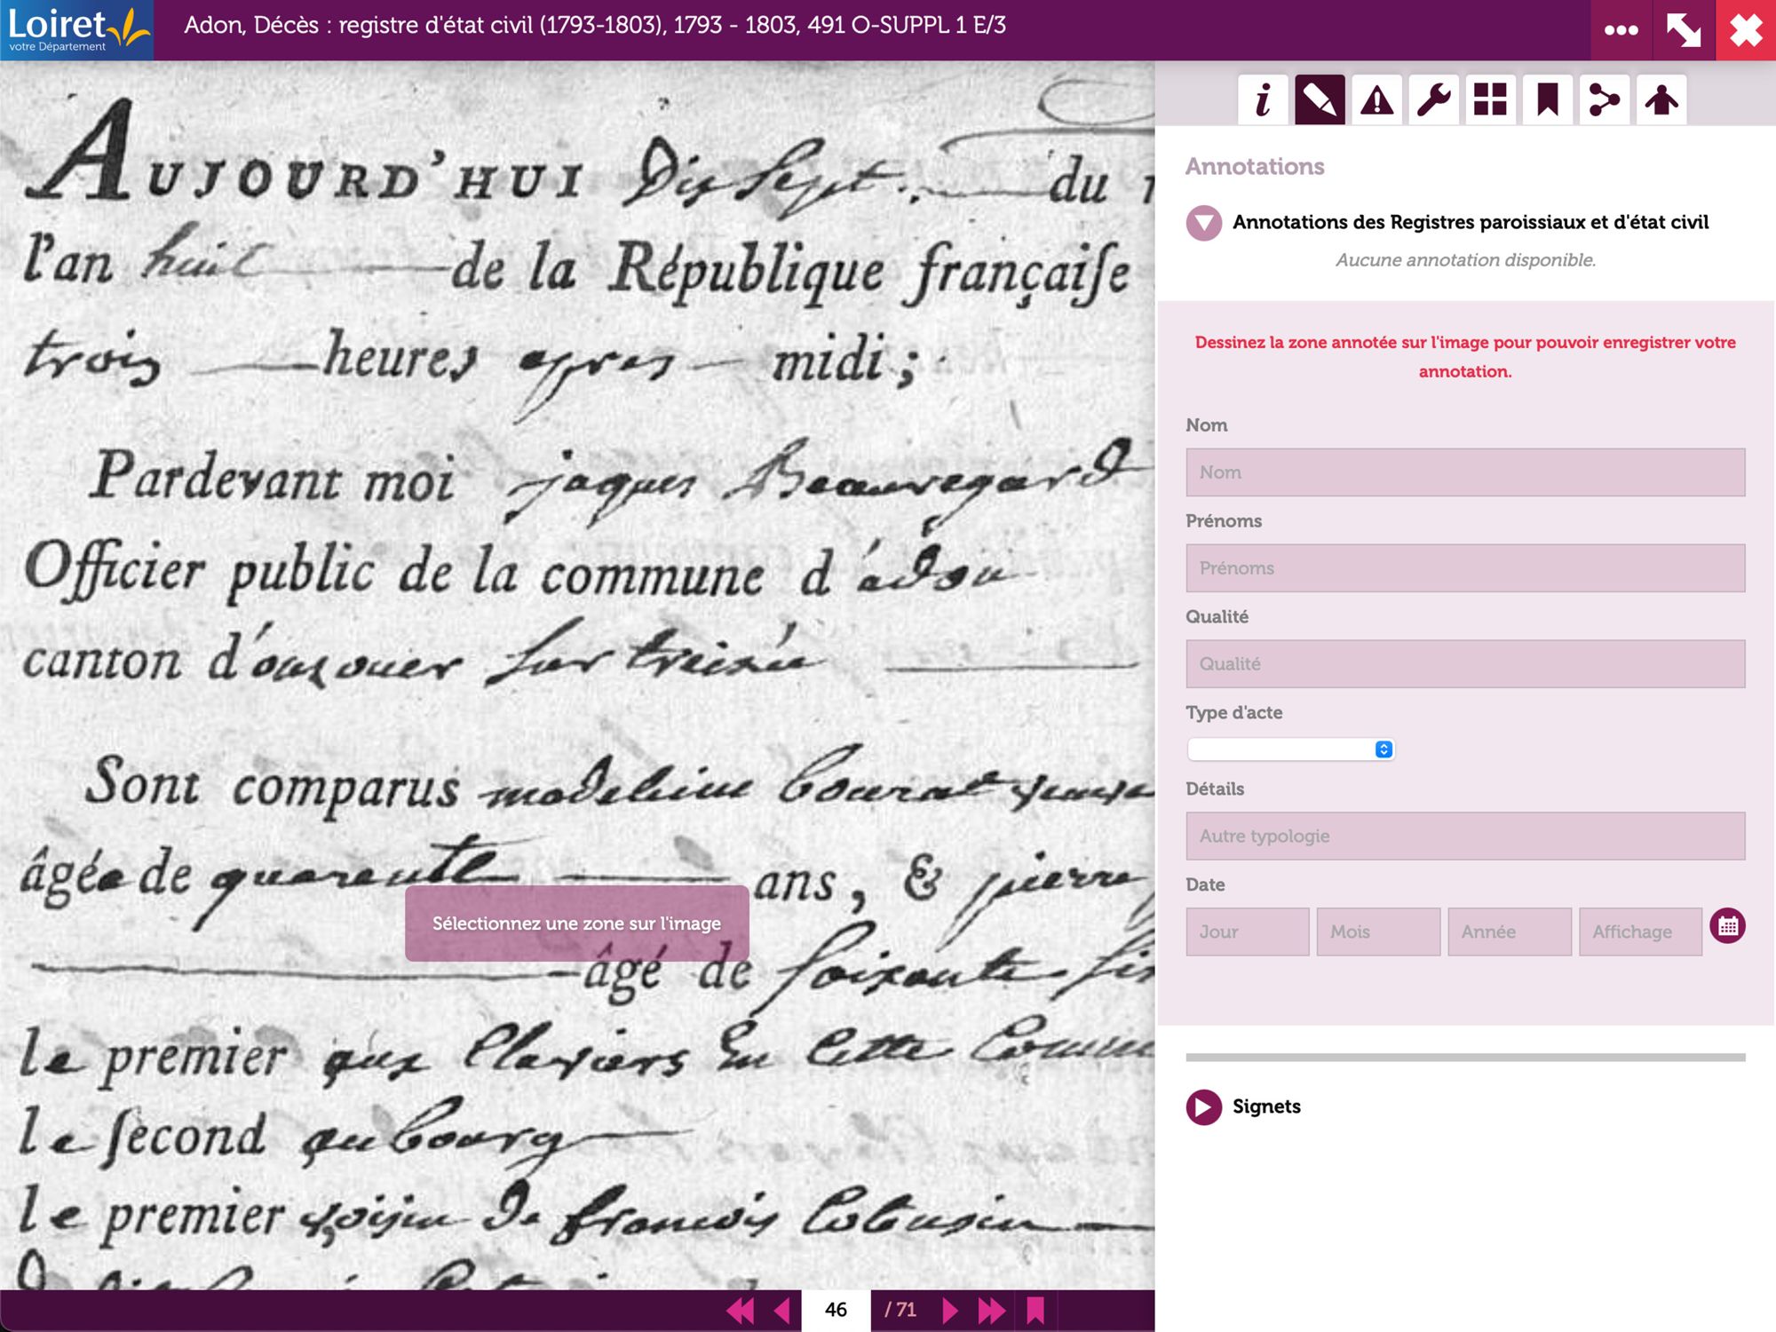Open the information panel icon
This screenshot has height=1332, width=1776.
click(1262, 99)
